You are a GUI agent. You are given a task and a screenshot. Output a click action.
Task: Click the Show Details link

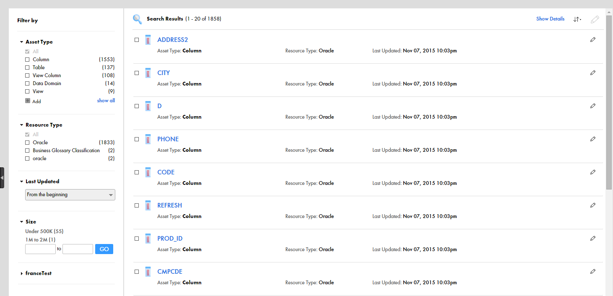[550, 19]
